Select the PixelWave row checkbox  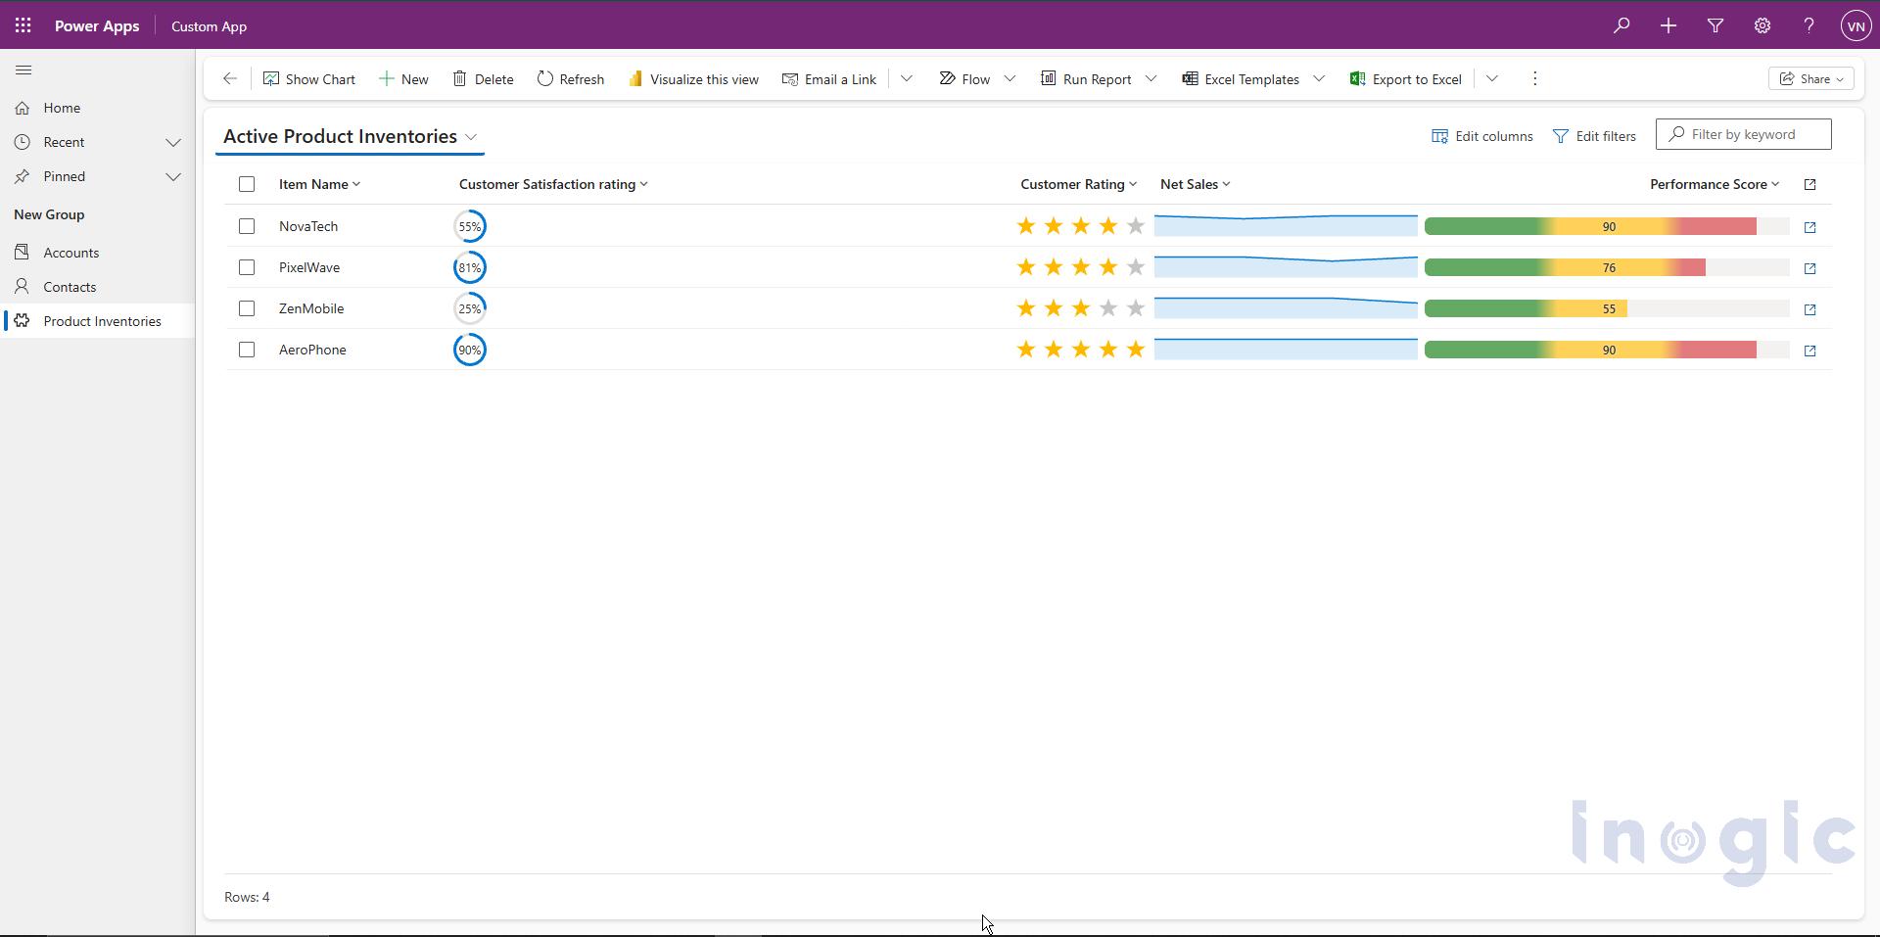tap(247, 267)
